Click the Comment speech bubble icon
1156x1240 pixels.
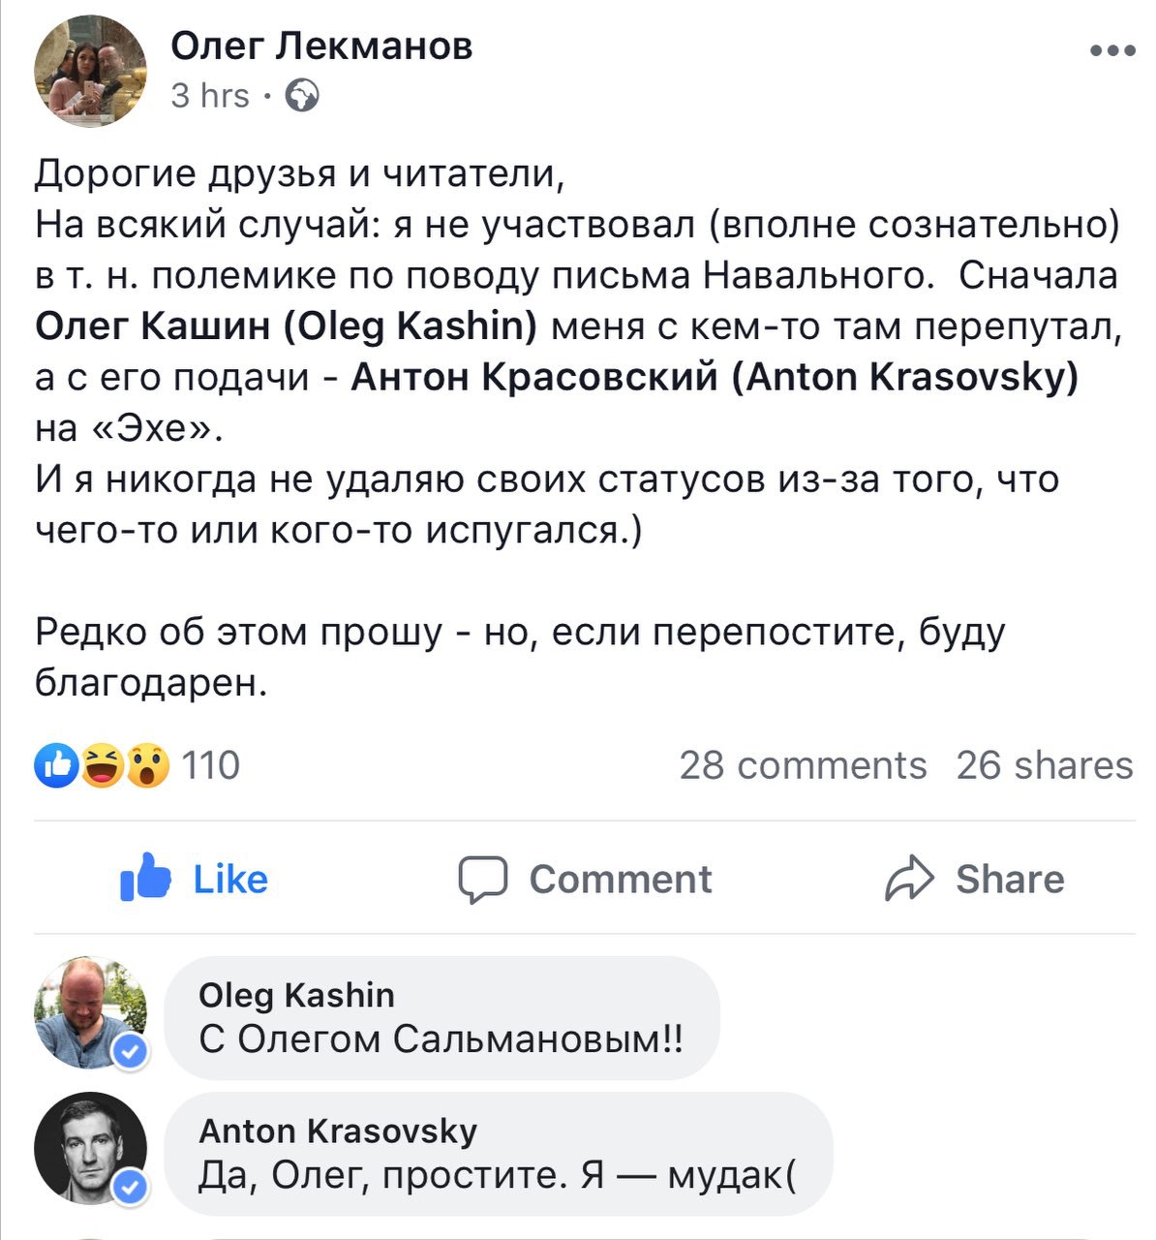tap(482, 880)
